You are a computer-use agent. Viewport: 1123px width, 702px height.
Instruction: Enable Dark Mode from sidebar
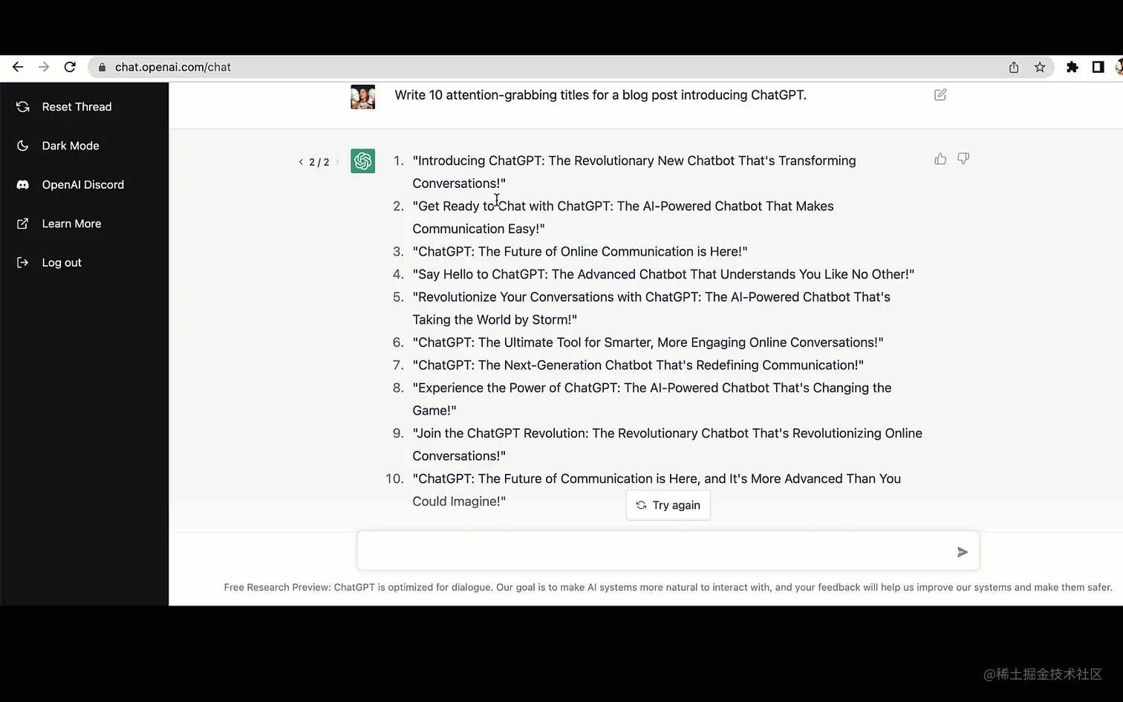[x=71, y=146]
